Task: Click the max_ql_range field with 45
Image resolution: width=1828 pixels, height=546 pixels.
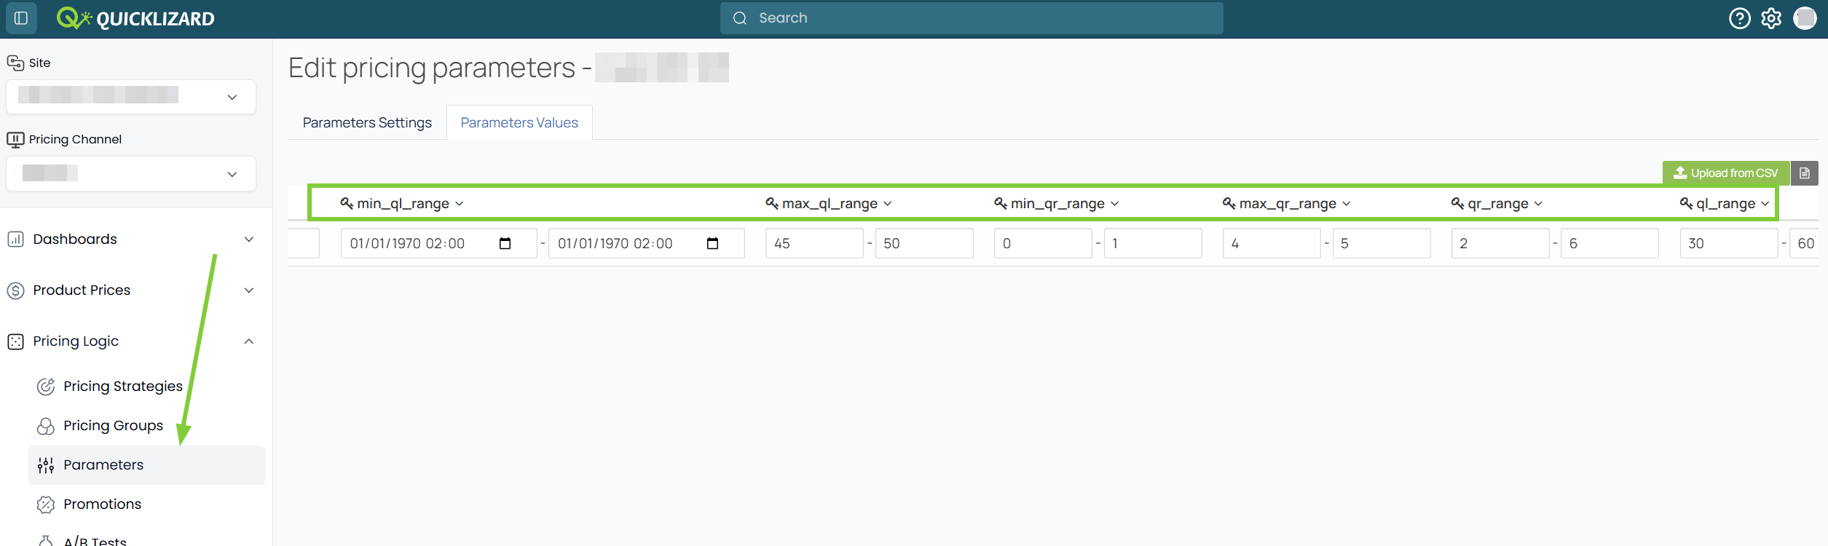Action: coord(814,243)
